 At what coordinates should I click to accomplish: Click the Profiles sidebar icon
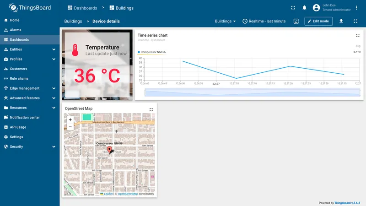6,59
